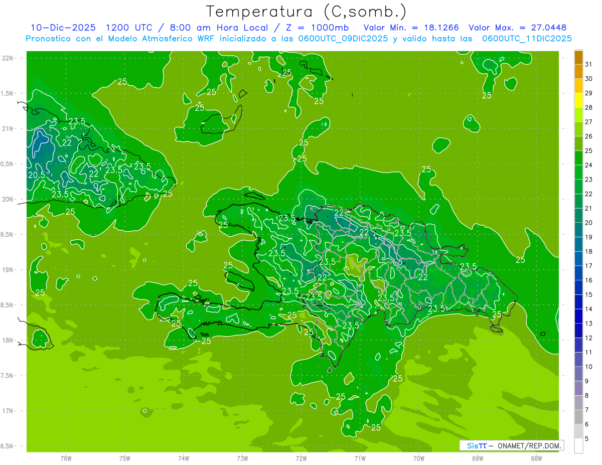Click the colorbar label "21"

pyautogui.click(x=589, y=208)
